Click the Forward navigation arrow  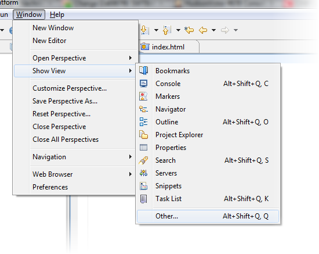(x=225, y=30)
